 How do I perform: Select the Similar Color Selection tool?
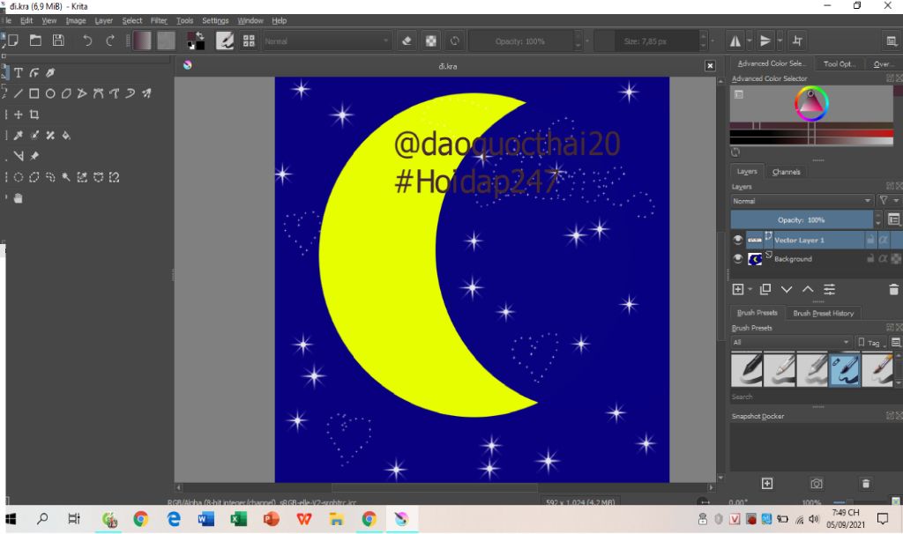pyautogui.click(x=82, y=177)
